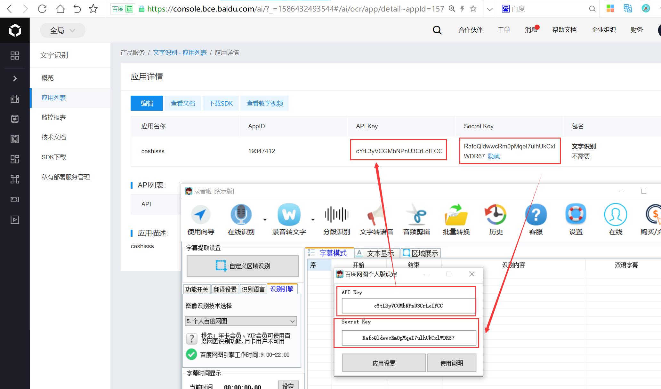Click 隐藏 link beside Secret Key

[x=494, y=156]
